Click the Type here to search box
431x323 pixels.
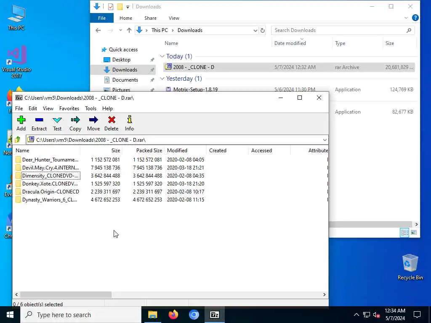(81, 315)
